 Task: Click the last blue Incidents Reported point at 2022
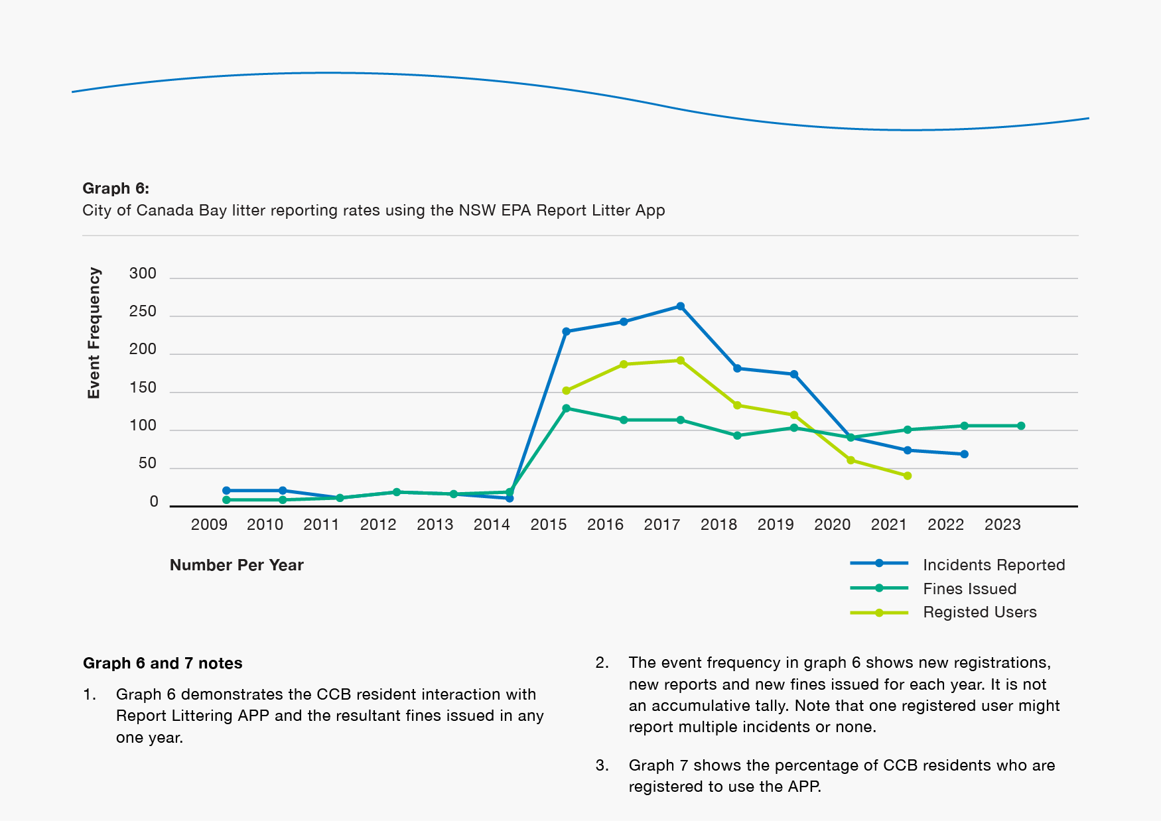point(964,454)
